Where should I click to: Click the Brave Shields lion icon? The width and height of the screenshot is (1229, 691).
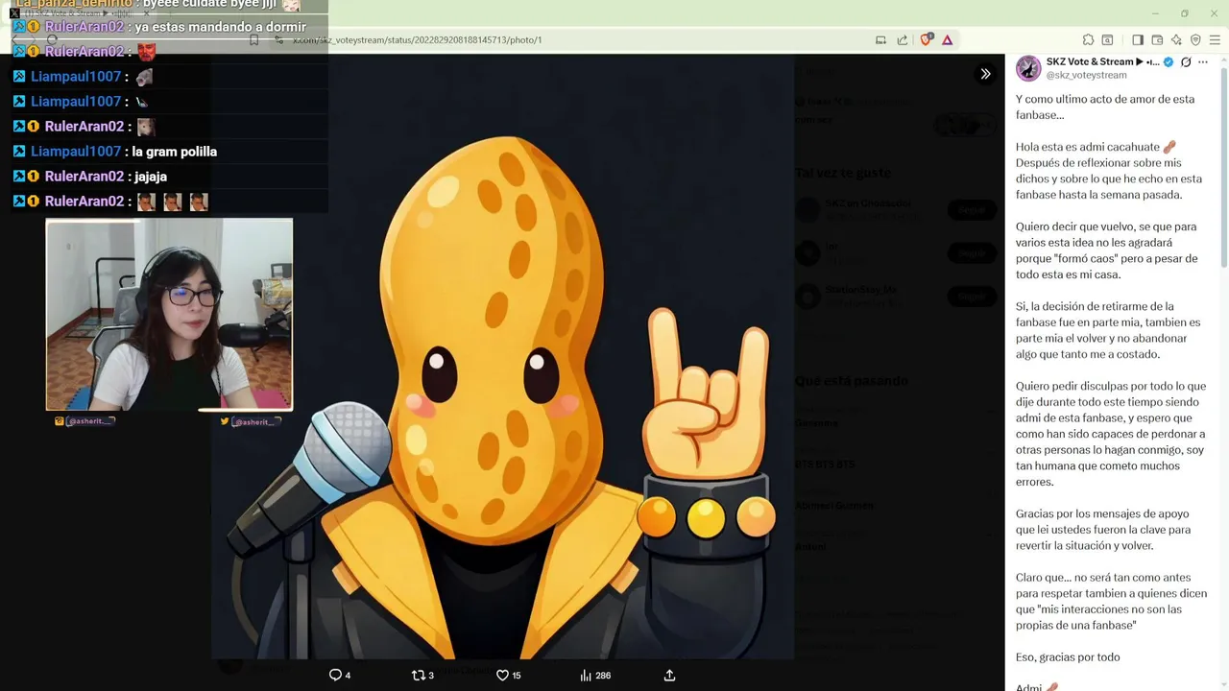coord(927,39)
